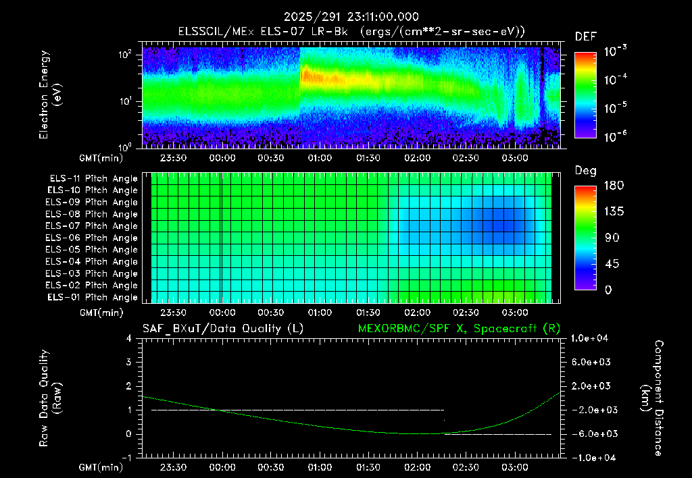Select the Electron Energy (eV) axis label

(x=50, y=95)
